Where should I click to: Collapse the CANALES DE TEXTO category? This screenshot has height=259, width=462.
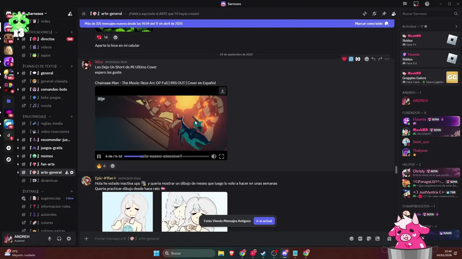click(42, 66)
